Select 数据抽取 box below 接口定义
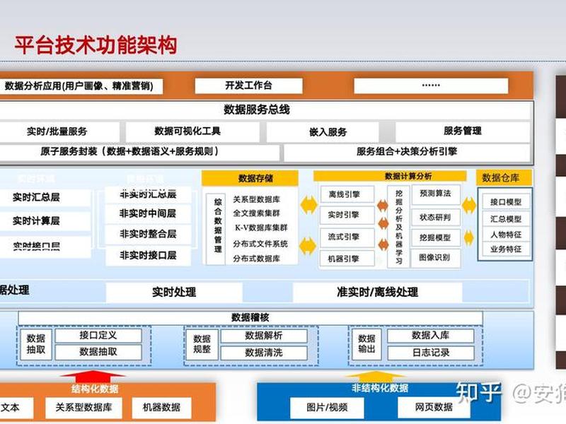This screenshot has width=566, height=424. click(98, 352)
